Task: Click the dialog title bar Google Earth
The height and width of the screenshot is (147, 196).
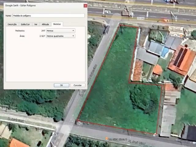Action: coord(31,6)
